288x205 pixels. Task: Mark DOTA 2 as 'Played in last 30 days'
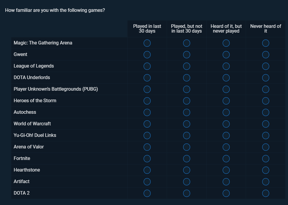point(147,193)
